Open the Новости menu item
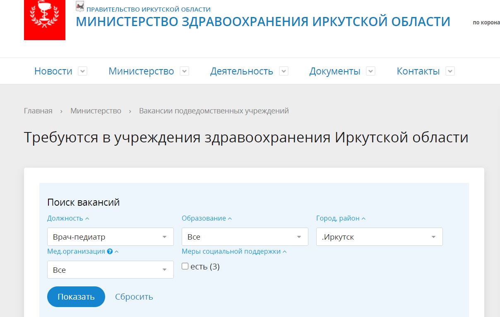This screenshot has height=317, width=500. tap(53, 71)
